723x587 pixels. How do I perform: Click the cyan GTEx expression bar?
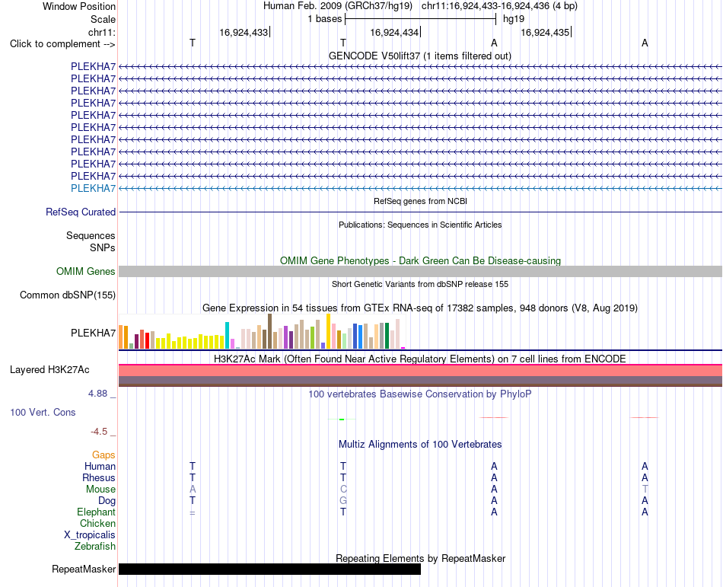click(227, 335)
